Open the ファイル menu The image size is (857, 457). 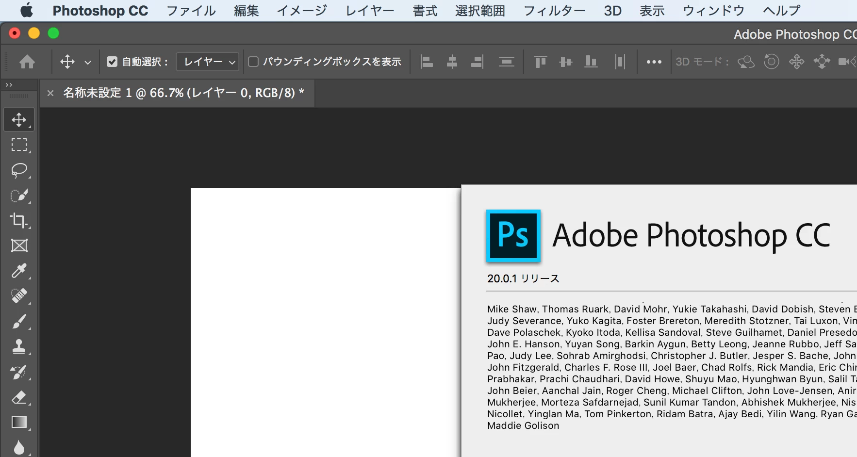click(191, 11)
